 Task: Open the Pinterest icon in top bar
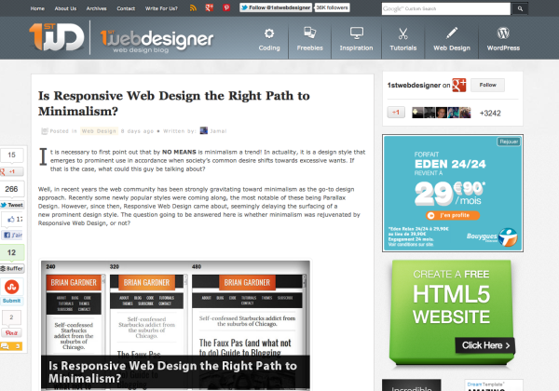click(x=225, y=7)
